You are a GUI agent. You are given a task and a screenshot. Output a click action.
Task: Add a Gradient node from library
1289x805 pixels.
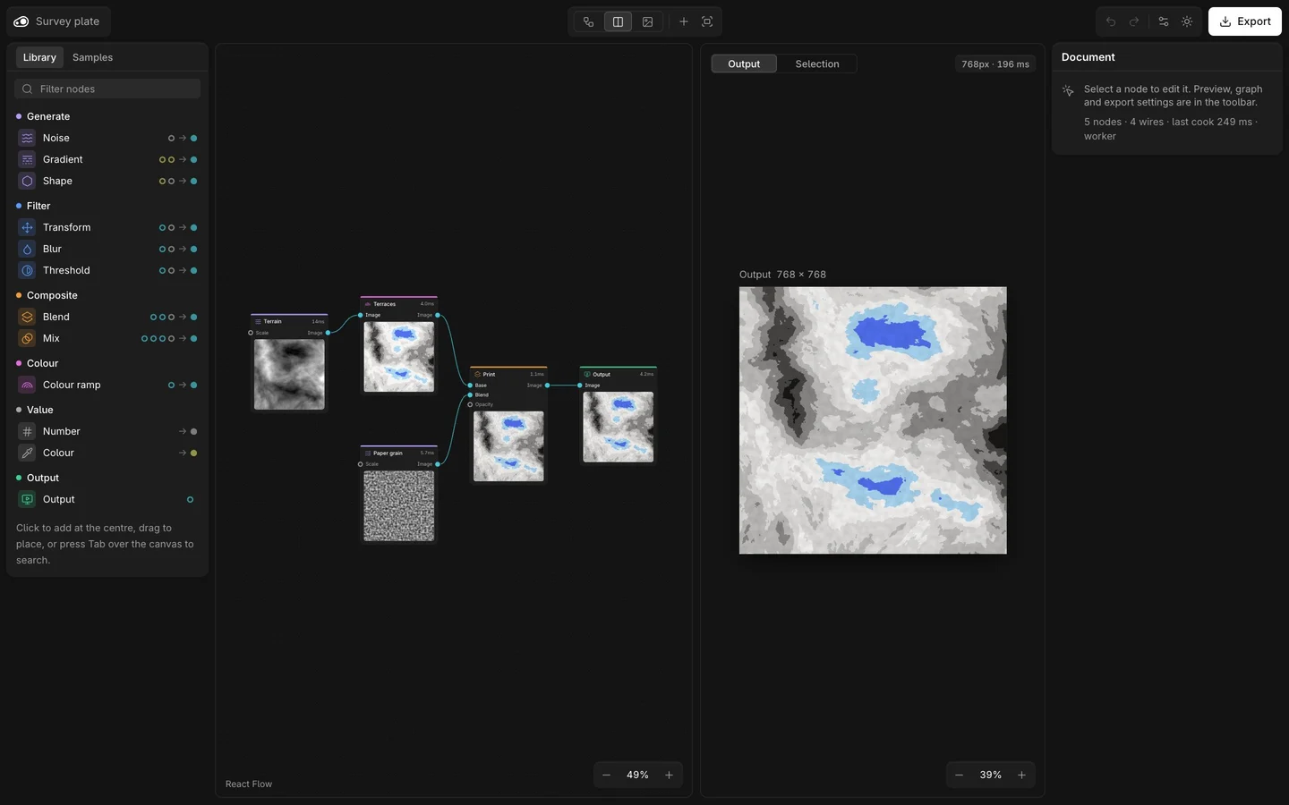107,159
